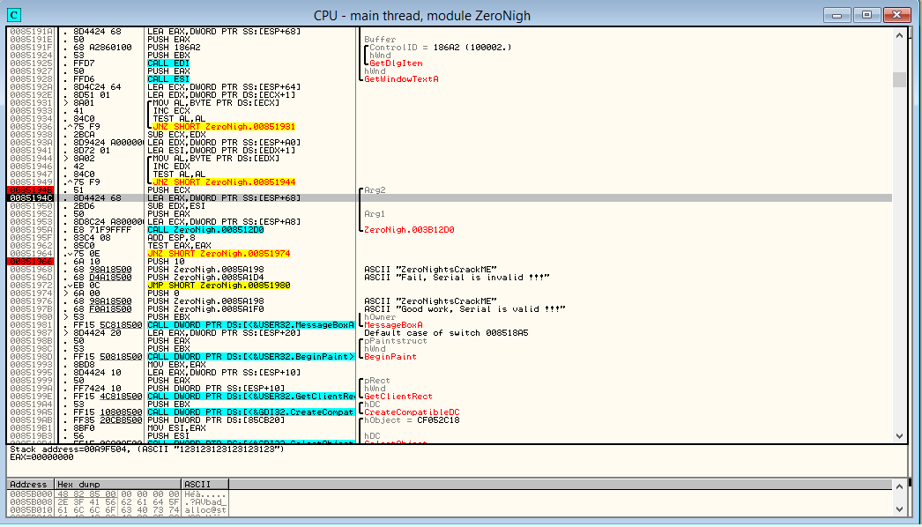Screen dimensions: 922x527
Task: Click hObject = CF052C18 comment
Action: [412, 420]
